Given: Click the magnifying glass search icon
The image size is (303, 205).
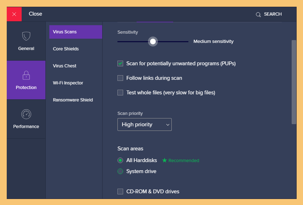Looking at the screenshot, I should [x=258, y=15].
